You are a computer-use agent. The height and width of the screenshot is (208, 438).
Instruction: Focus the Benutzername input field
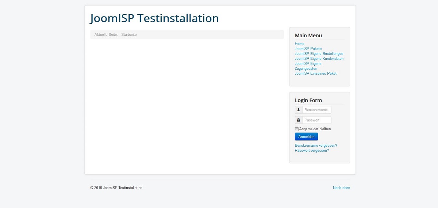pos(317,110)
